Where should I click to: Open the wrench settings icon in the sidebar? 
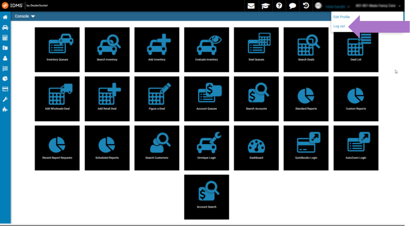pos(4,99)
